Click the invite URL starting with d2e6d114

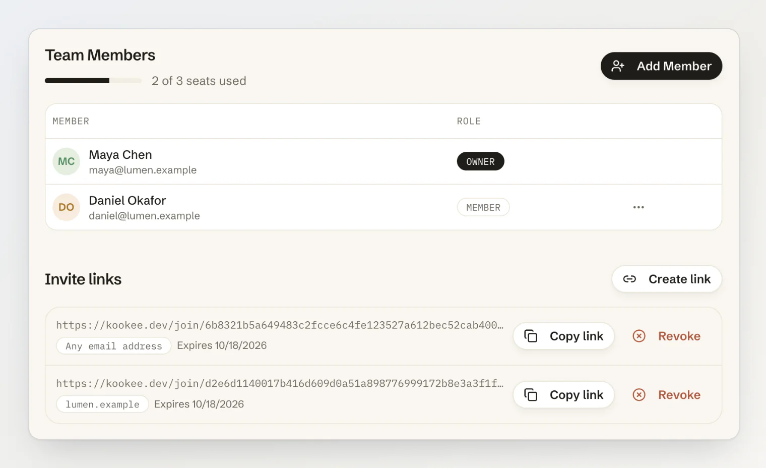tap(280, 383)
